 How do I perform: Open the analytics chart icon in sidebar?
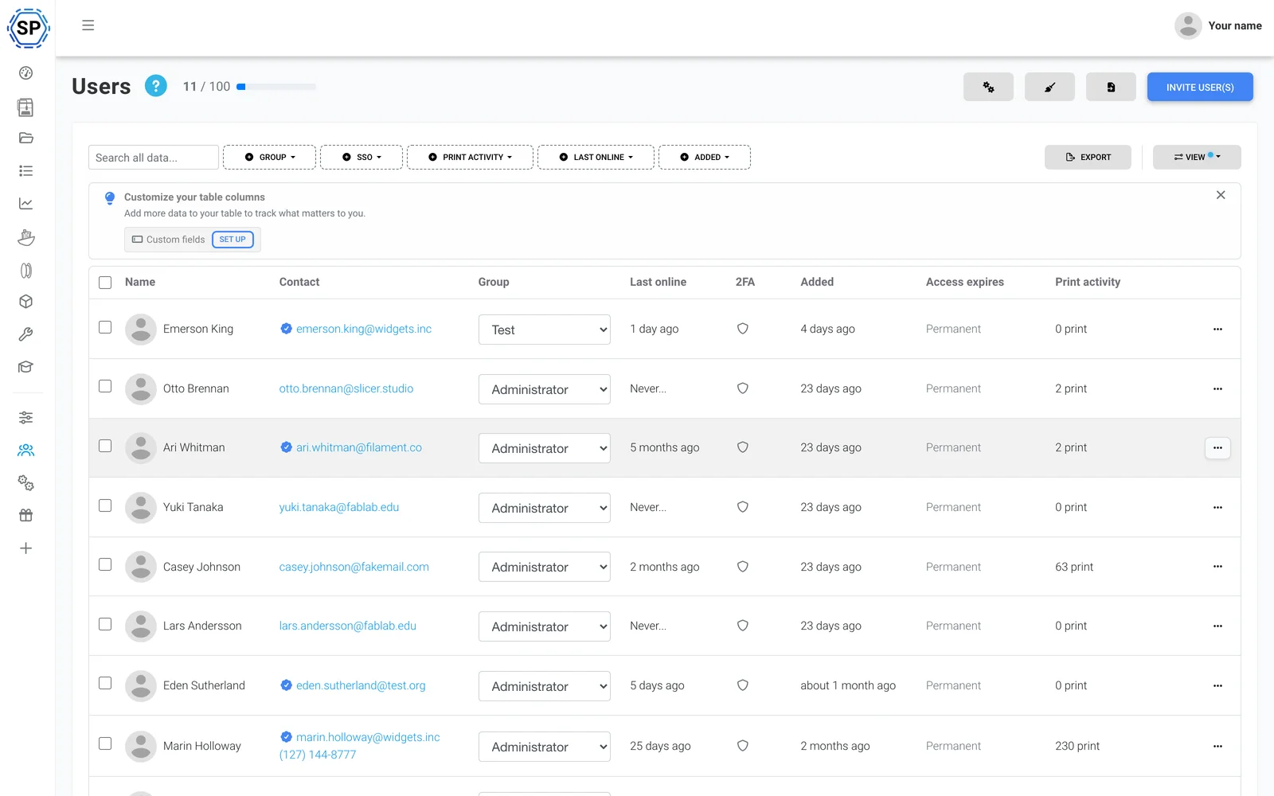click(26, 204)
